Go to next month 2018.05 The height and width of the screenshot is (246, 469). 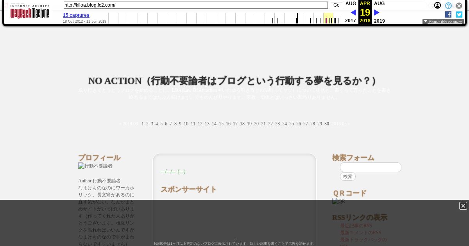point(340,124)
